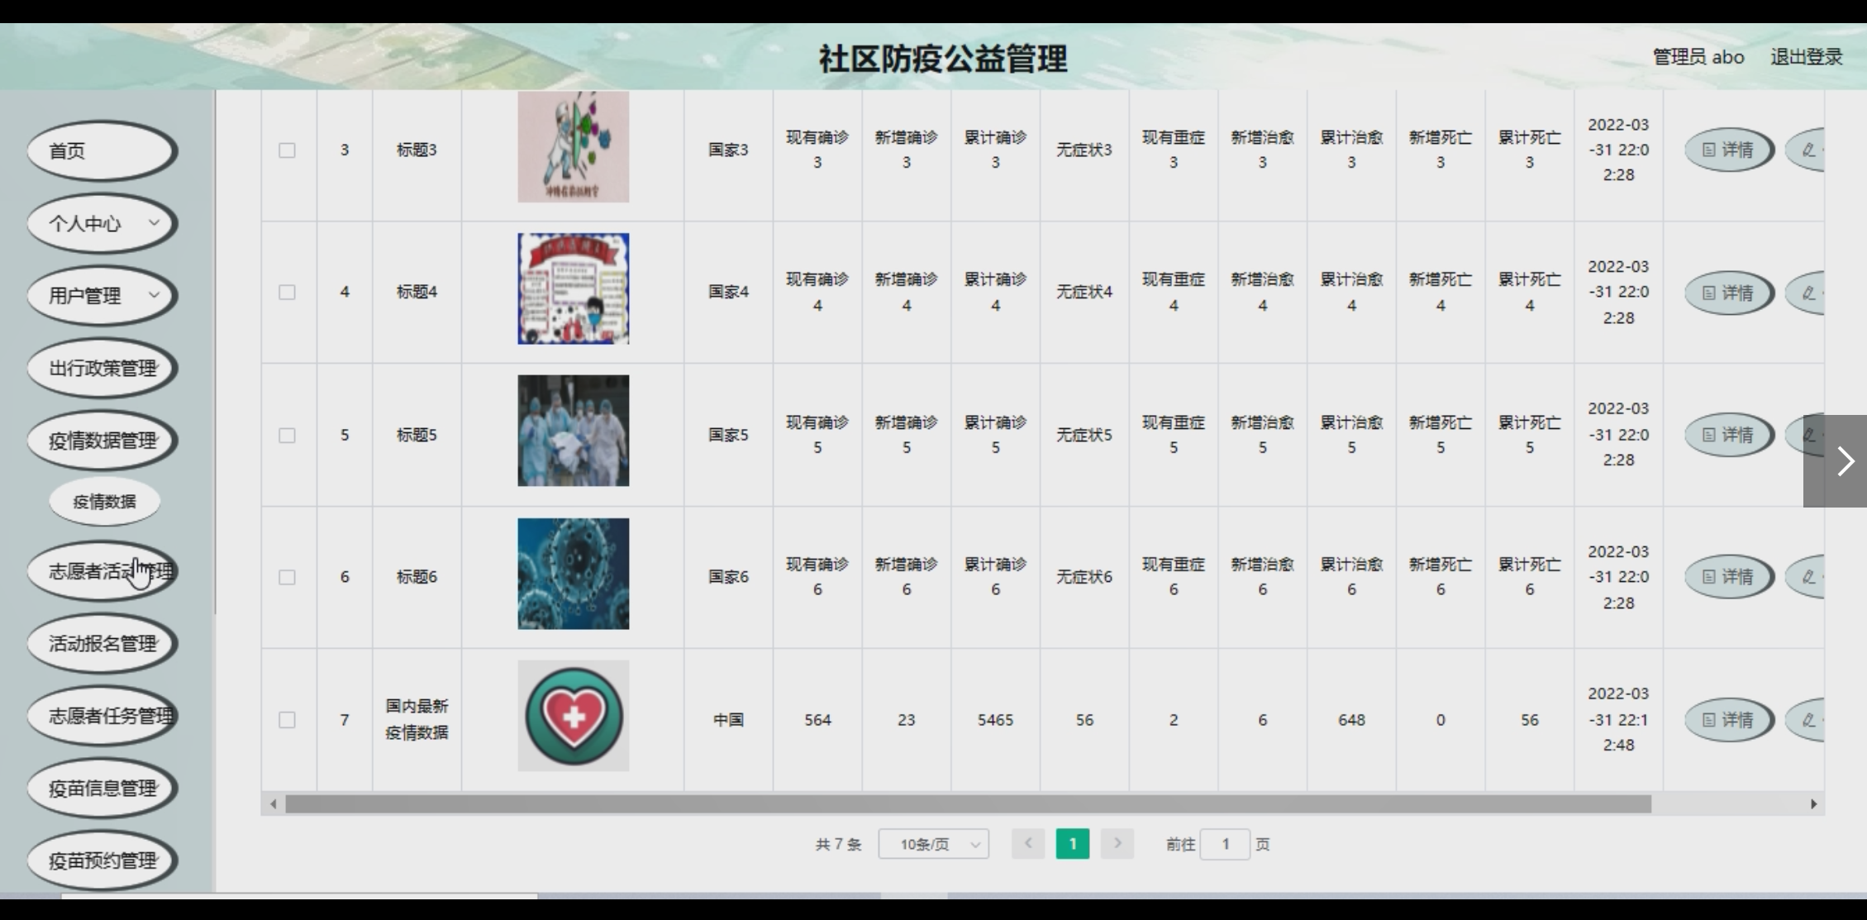
Task: Click the detail button for 标题4
Action: (x=1728, y=293)
